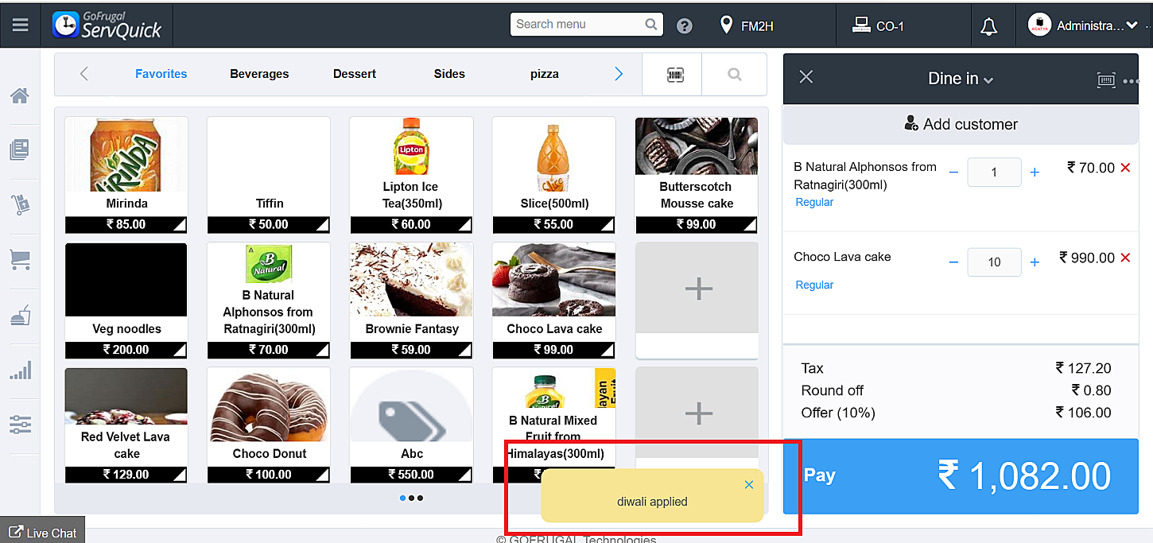Select the Dessert category tab
1153x543 pixels.
point(355,74)
